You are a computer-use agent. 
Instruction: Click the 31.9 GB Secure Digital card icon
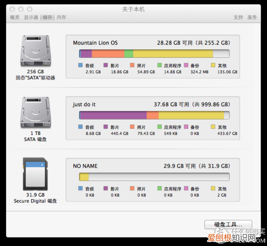tap(36, 174)
